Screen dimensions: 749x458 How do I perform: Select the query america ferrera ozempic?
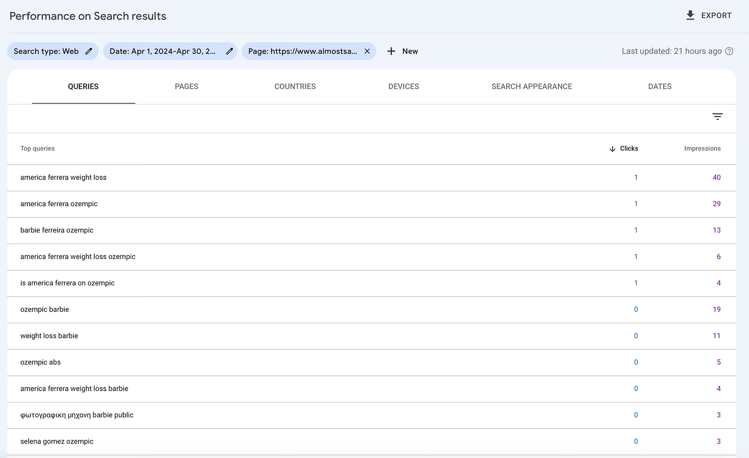[59, 204]
